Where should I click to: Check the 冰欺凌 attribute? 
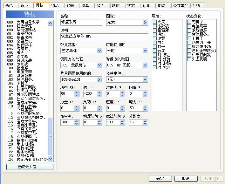[155, 26]
